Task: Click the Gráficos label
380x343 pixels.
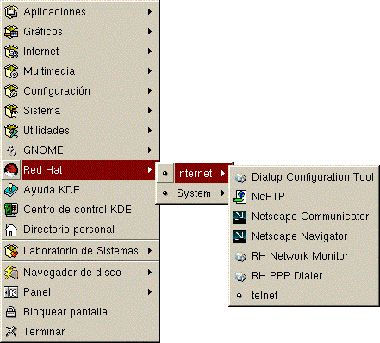Action: tap(43, 32)
